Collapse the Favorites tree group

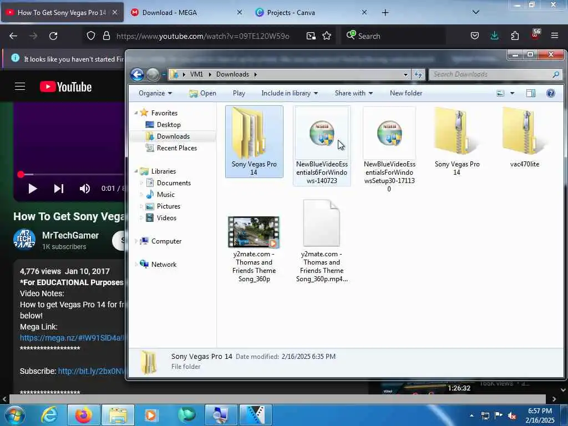[x=136, y=113]
